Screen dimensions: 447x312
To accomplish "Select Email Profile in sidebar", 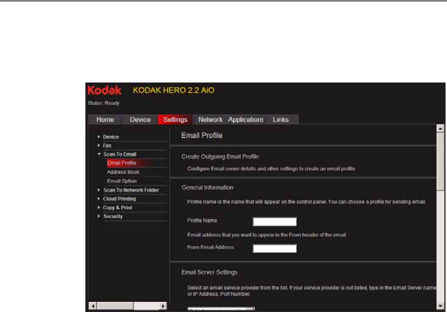I will click(x=122, y=163).
